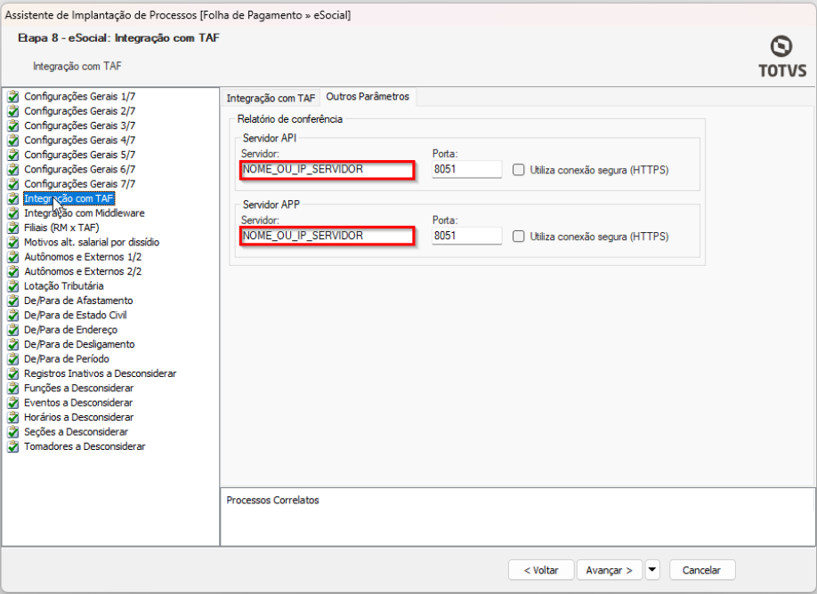This screenshot has height=594, width=817.
Task: Click check icon beside De/Para de Afastamento
Action: pos(13,301)
